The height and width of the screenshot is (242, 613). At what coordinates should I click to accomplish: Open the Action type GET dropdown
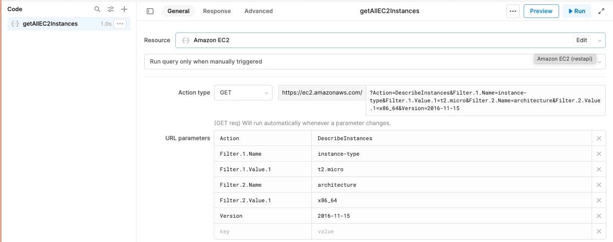243,93
